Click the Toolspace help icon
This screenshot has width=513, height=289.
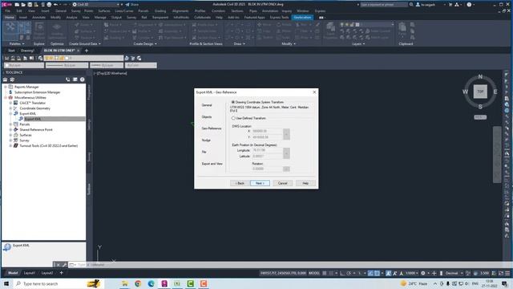[82, 79]
